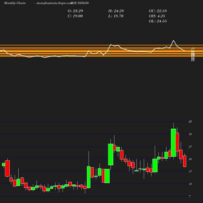Select the price axis label "27"
203x203 pixels.
190,147
